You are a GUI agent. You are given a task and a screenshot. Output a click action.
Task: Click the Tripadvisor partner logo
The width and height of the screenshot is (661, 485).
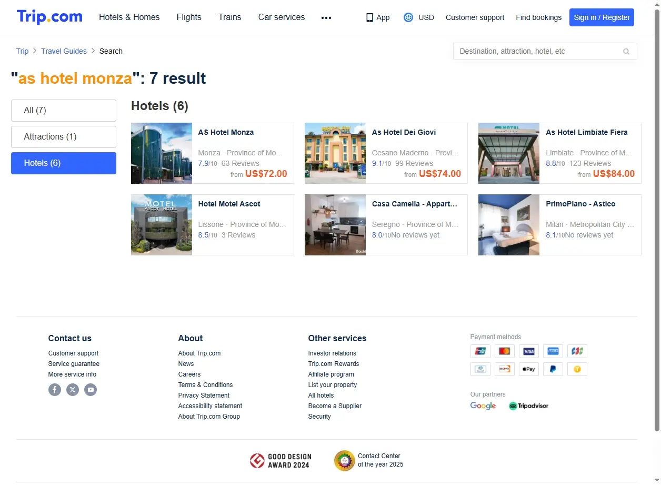[528, 406]
